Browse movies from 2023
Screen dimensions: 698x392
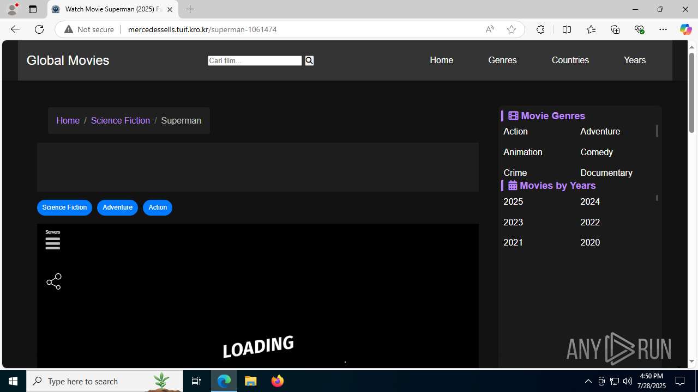[513, 222]
